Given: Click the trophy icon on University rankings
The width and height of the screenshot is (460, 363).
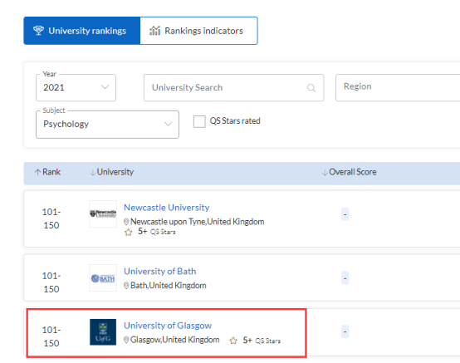Looking at the screenshot, I should coord(38,30).
